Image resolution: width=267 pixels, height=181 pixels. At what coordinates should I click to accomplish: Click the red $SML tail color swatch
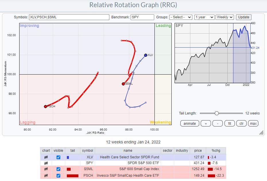point(69,169)
